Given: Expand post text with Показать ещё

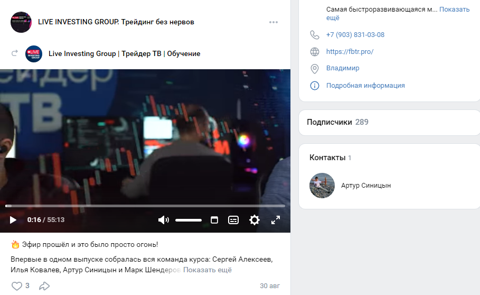Looking at the screenshot, I should tap(207, 270).
